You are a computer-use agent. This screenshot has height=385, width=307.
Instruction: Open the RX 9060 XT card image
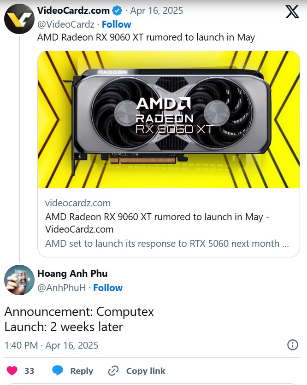pyautogui.click(x=169, y=119)
